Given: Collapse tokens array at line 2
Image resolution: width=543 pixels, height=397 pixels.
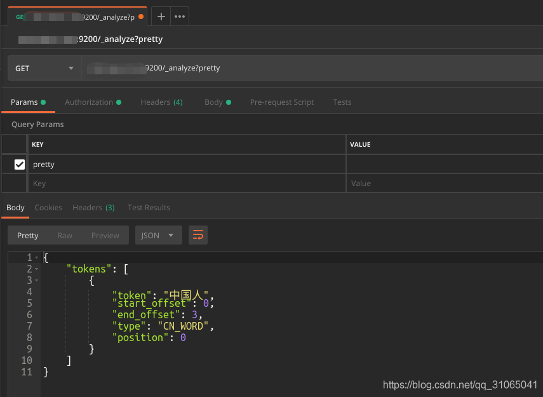Looking at the screenshot, I should click(37, 269).
